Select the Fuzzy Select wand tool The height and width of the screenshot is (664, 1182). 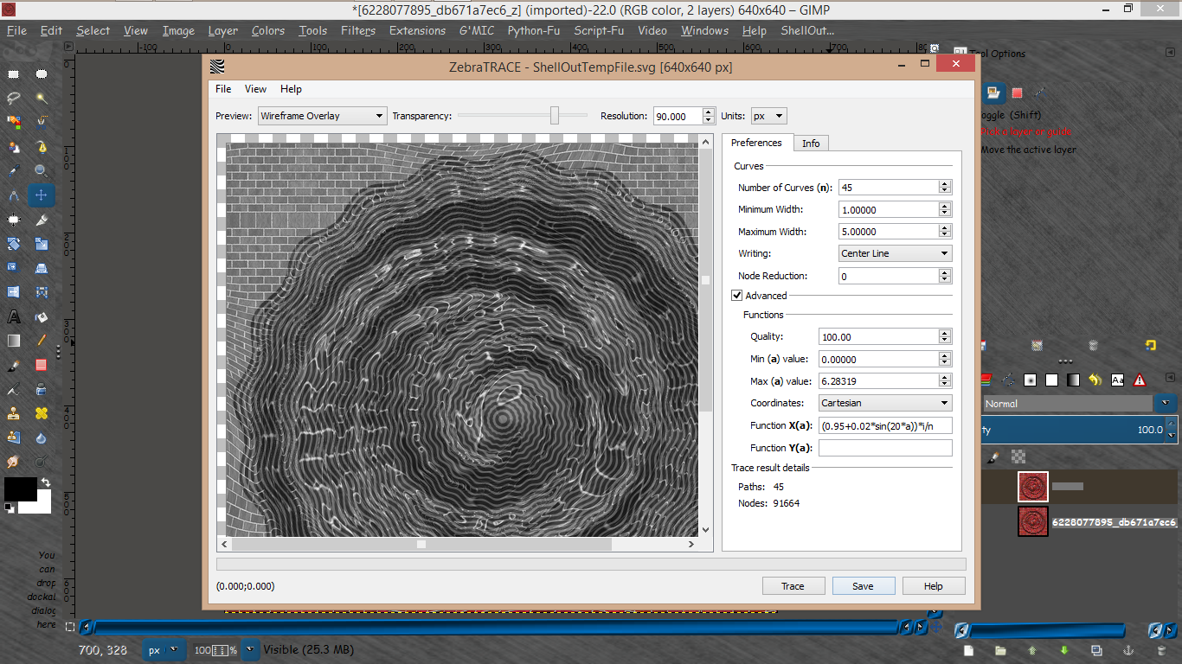click(41, 98)
